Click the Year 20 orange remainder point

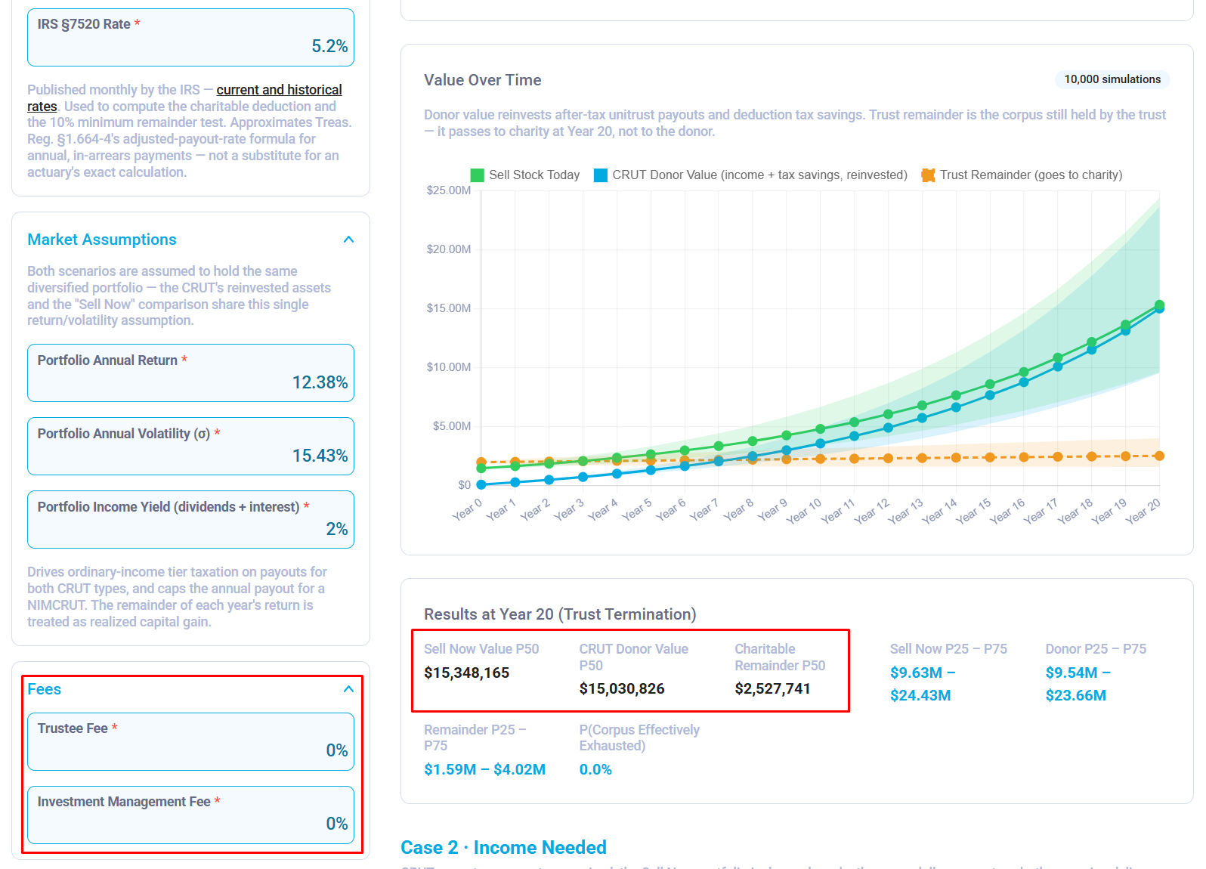[x=1159, y=456]
